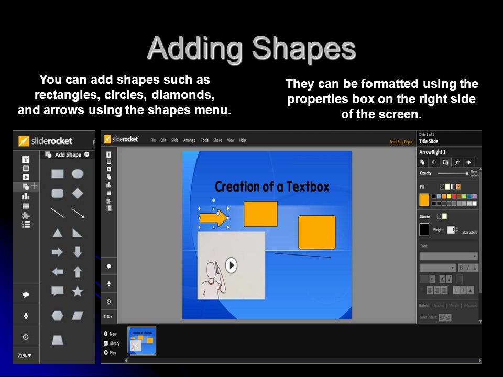The width and height of the screenshot is (503, 377).
Task: Pick the red fill color swatch
Action: [454, 196]
